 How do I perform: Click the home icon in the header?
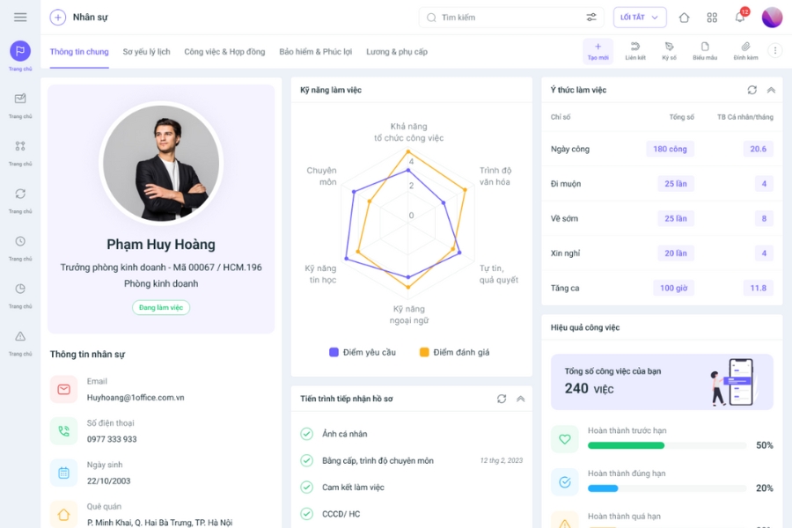pyautogui.click(x=683, y=17)
